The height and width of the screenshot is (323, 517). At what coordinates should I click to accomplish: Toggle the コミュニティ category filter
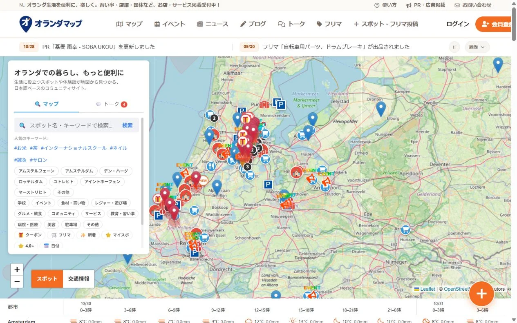[x=63, y=214]
